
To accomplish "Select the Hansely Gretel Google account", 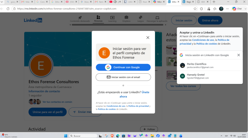I will tap(210, 76).
